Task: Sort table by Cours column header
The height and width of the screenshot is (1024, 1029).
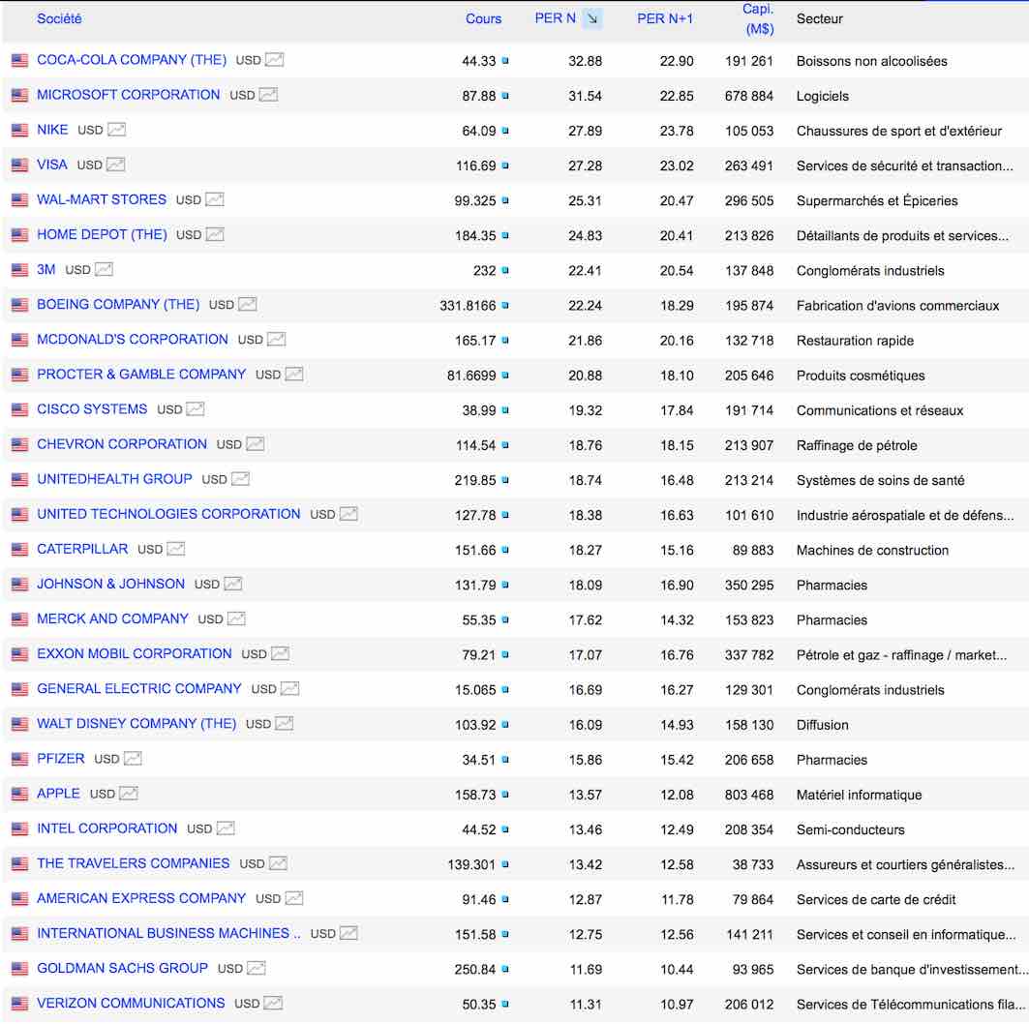Action: click(x=484, y=18)
